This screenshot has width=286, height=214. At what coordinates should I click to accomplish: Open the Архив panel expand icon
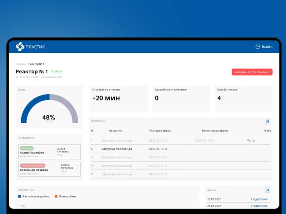267,190
